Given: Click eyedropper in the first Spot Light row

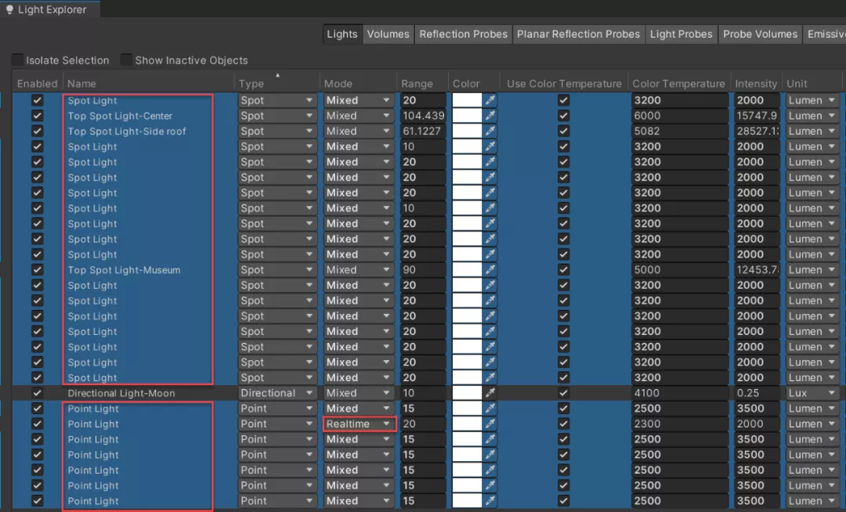Looking at the screenshot, I should [x=490, y=100].
